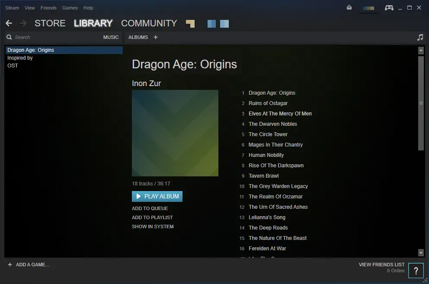Play track Elves At The Mercy Of Men
This screenshot has height=284, width=429.
pyautogui.click(x=280, y=114)
